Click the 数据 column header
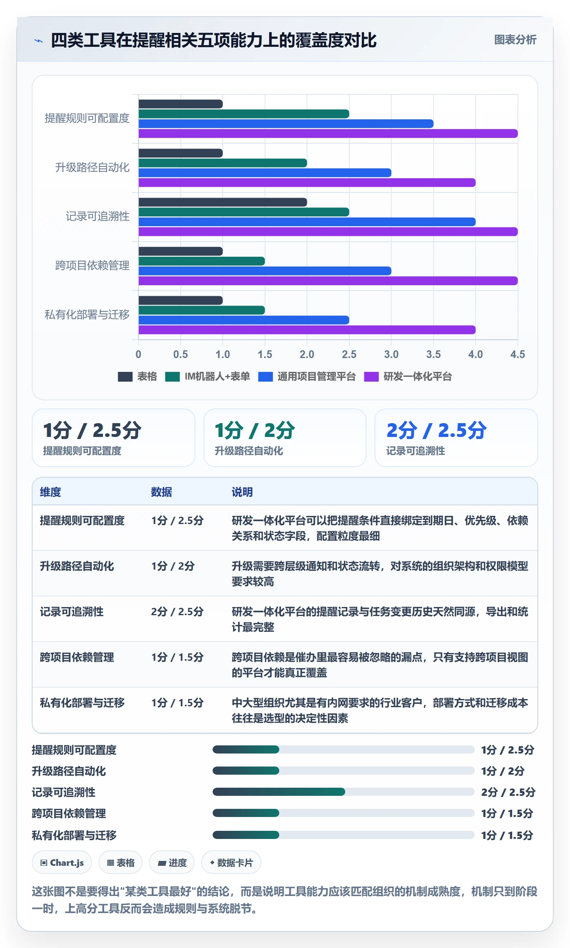This screenshot has width=570, height=948. tap(162, 492)
